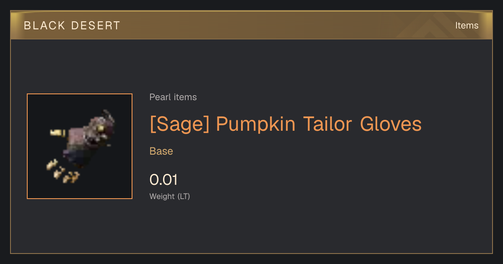Click the (LT) unit text under the weight
Viewport: 503px width, 264px height.
[x=184, y=196]
